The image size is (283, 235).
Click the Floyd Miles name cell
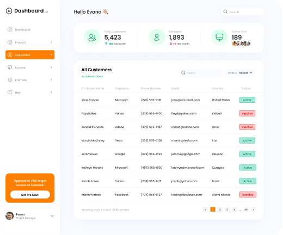(89, 114)
